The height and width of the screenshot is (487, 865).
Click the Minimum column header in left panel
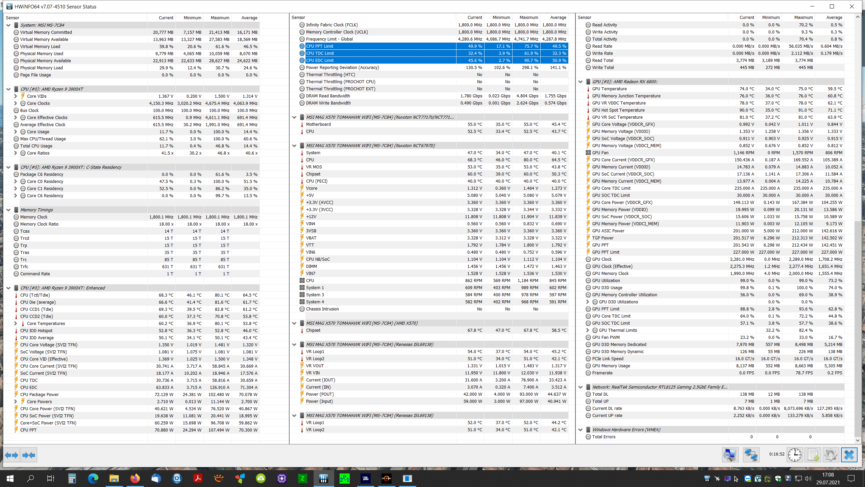(x=190, y=18)
